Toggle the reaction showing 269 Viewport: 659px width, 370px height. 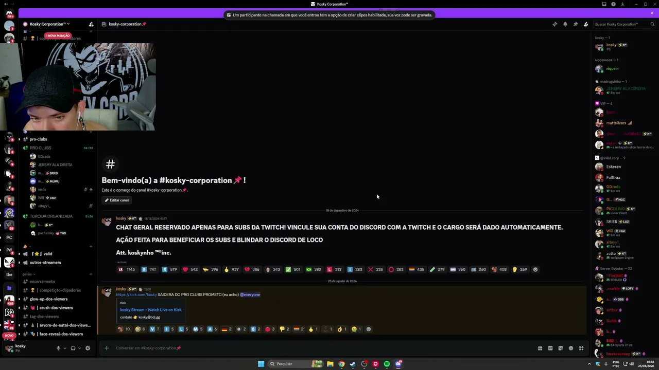pyautogui.click(x=519, y=270)
